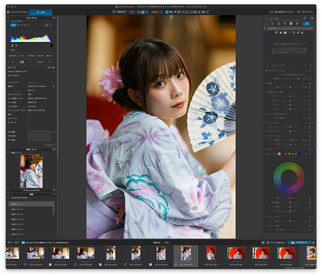Screen dimensions: 322x276
Task: Choose the green HSL channel dot
Action: coord(293,154)
